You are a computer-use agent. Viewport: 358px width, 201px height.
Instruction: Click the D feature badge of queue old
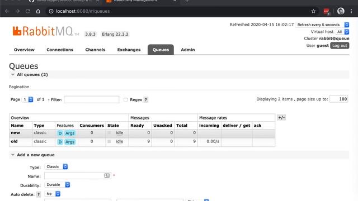pyautogui.click(x=60, y=142)
